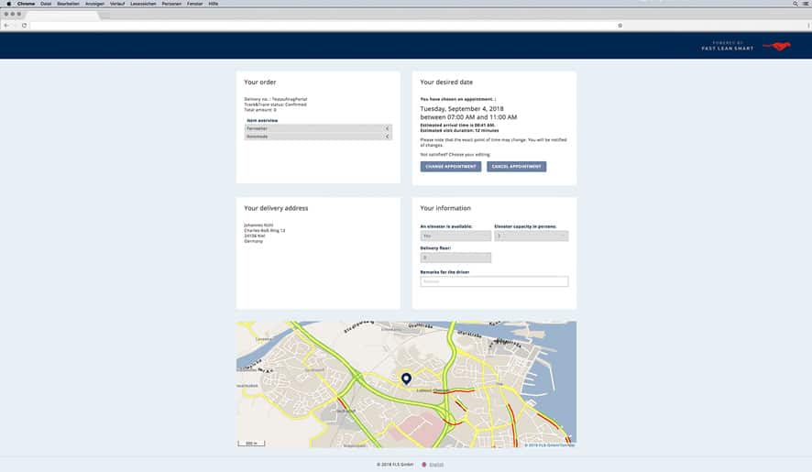Open the Chrome menu in the menu bar
The height and width of the screenshot is (472, 812).
pyautogui.click(x=26, y=4)
